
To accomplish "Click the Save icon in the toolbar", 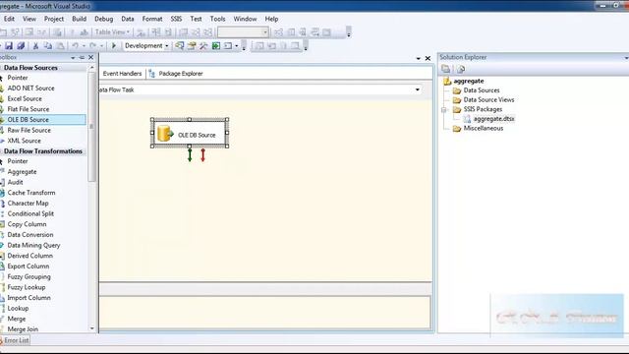I will 9,46.
